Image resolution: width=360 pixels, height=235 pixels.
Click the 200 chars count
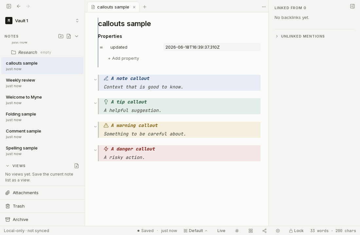[x=346, y=231]
